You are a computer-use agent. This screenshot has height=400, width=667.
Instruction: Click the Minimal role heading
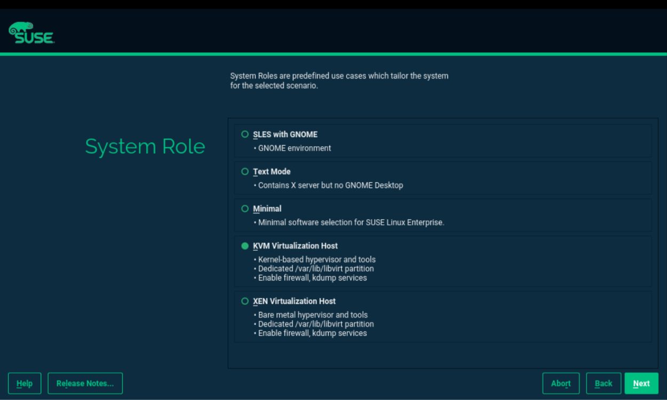click(267, 209)
